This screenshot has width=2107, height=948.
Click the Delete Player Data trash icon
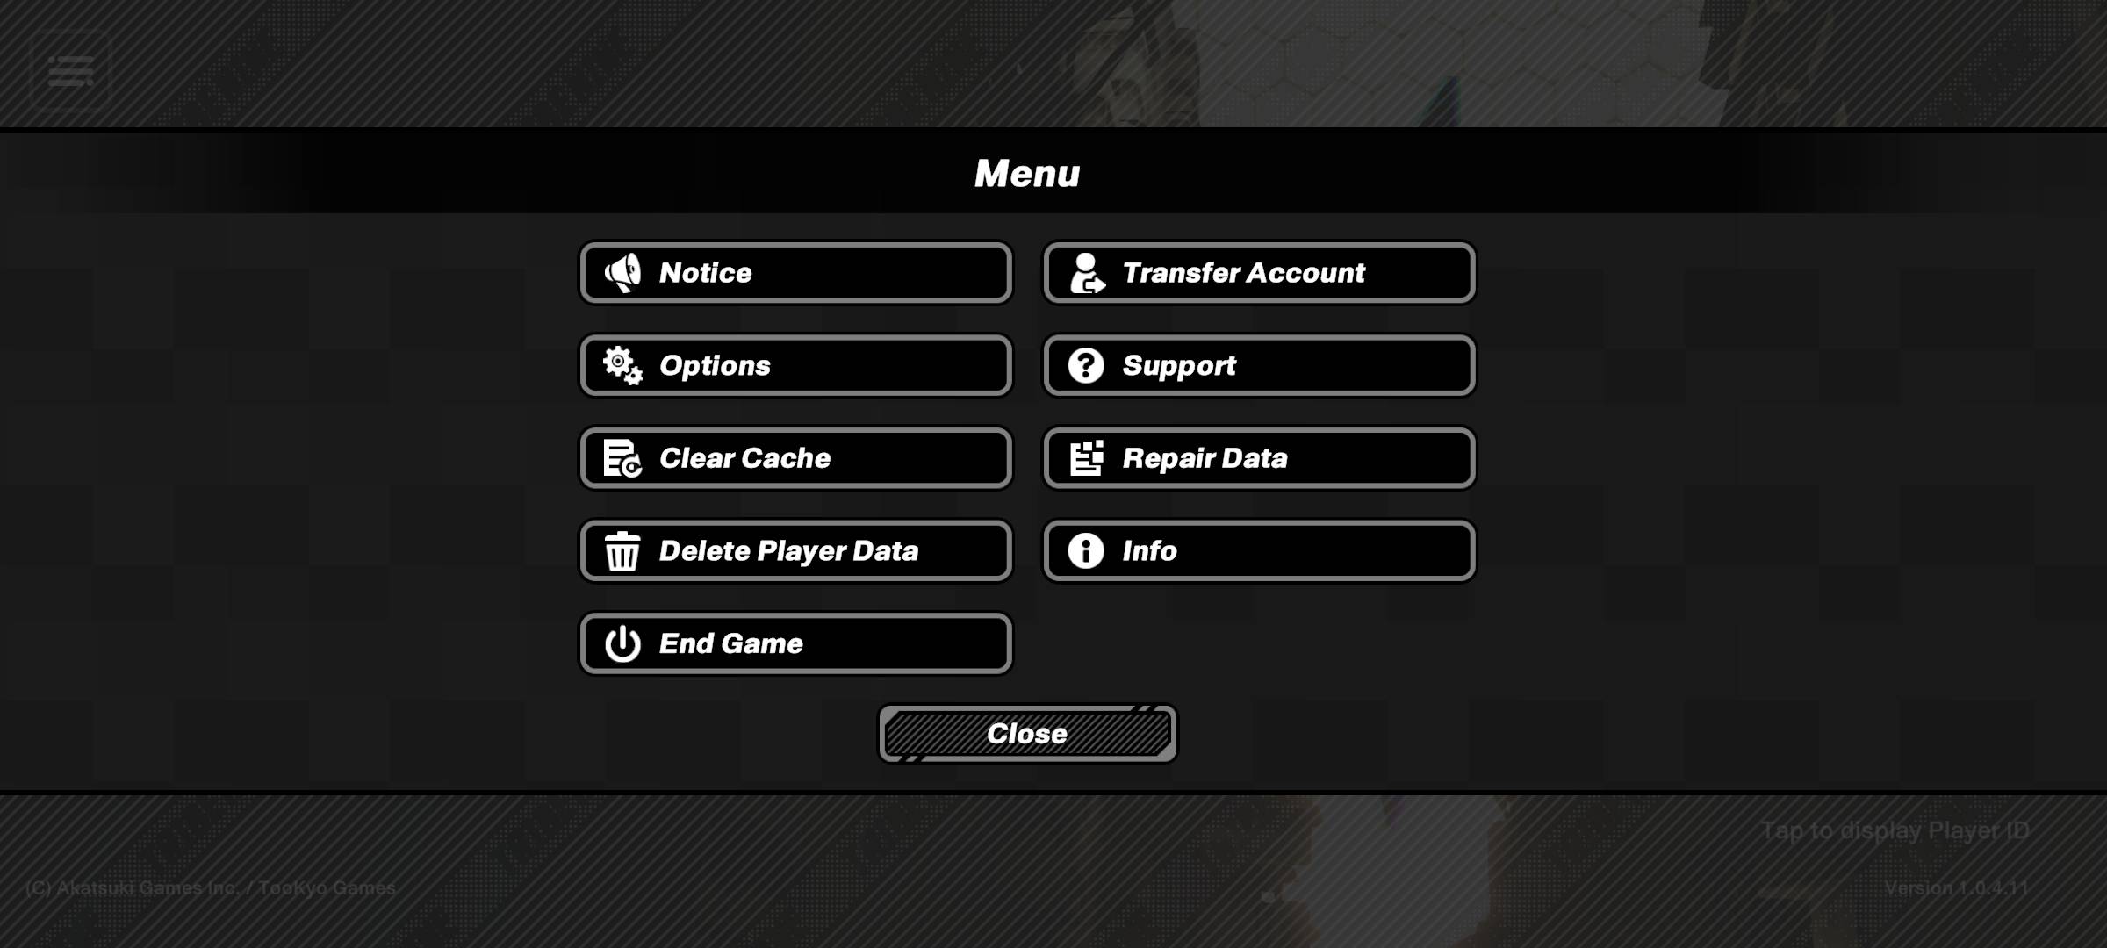click(x=622, y=550)
